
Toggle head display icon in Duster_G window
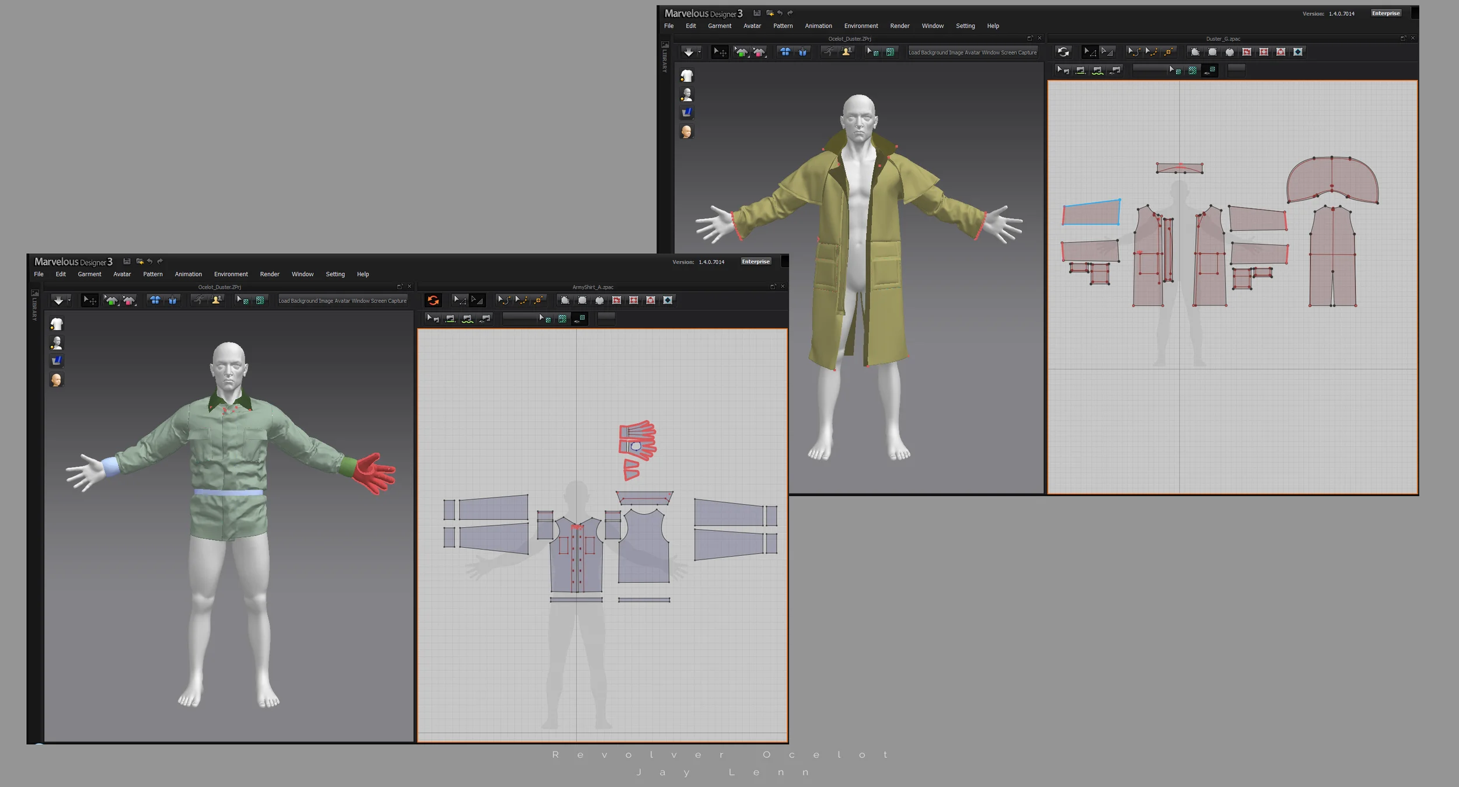pyautogui.click(x=687, y=131)
